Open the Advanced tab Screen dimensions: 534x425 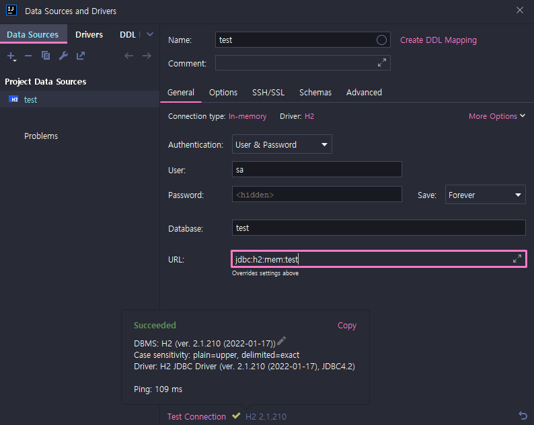point(364,93)
